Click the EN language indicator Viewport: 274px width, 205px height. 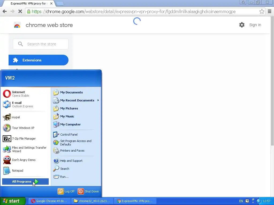coord(241,201)
